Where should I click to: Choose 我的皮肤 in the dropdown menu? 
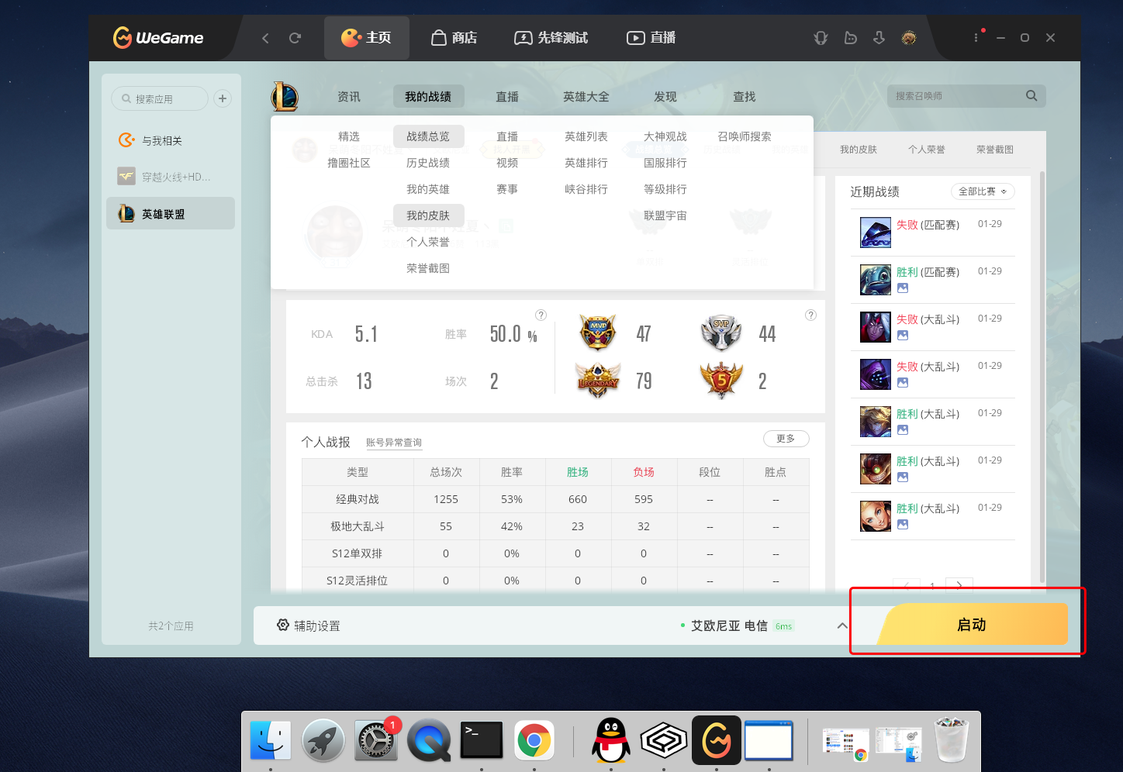pos(428,215)
